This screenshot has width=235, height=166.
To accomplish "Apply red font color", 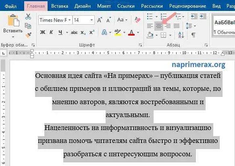I will click(x=131, y=32).
